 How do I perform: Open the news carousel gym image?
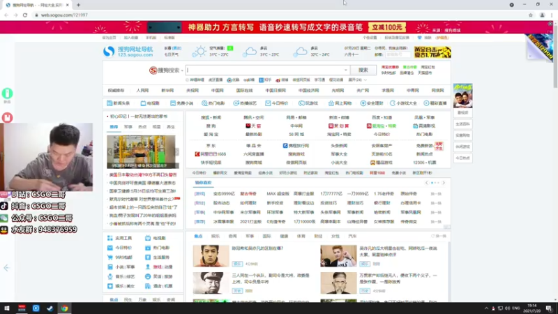142,151
